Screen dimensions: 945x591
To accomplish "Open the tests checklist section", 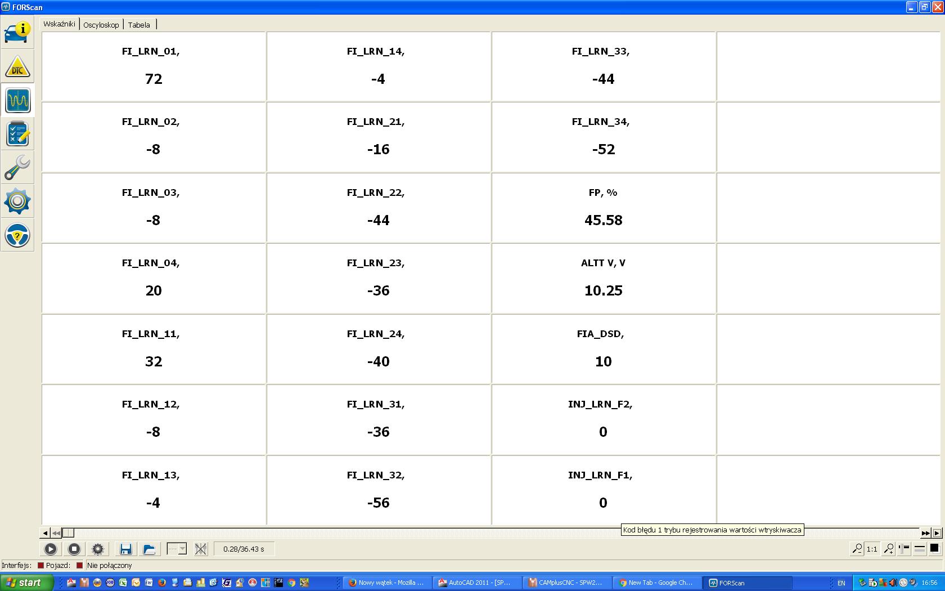I will click(17, 134).
